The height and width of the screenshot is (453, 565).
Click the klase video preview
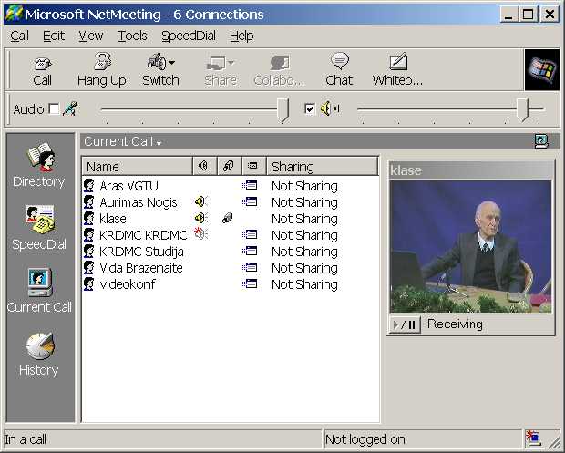pyautogui.click(x=471, y=246)
